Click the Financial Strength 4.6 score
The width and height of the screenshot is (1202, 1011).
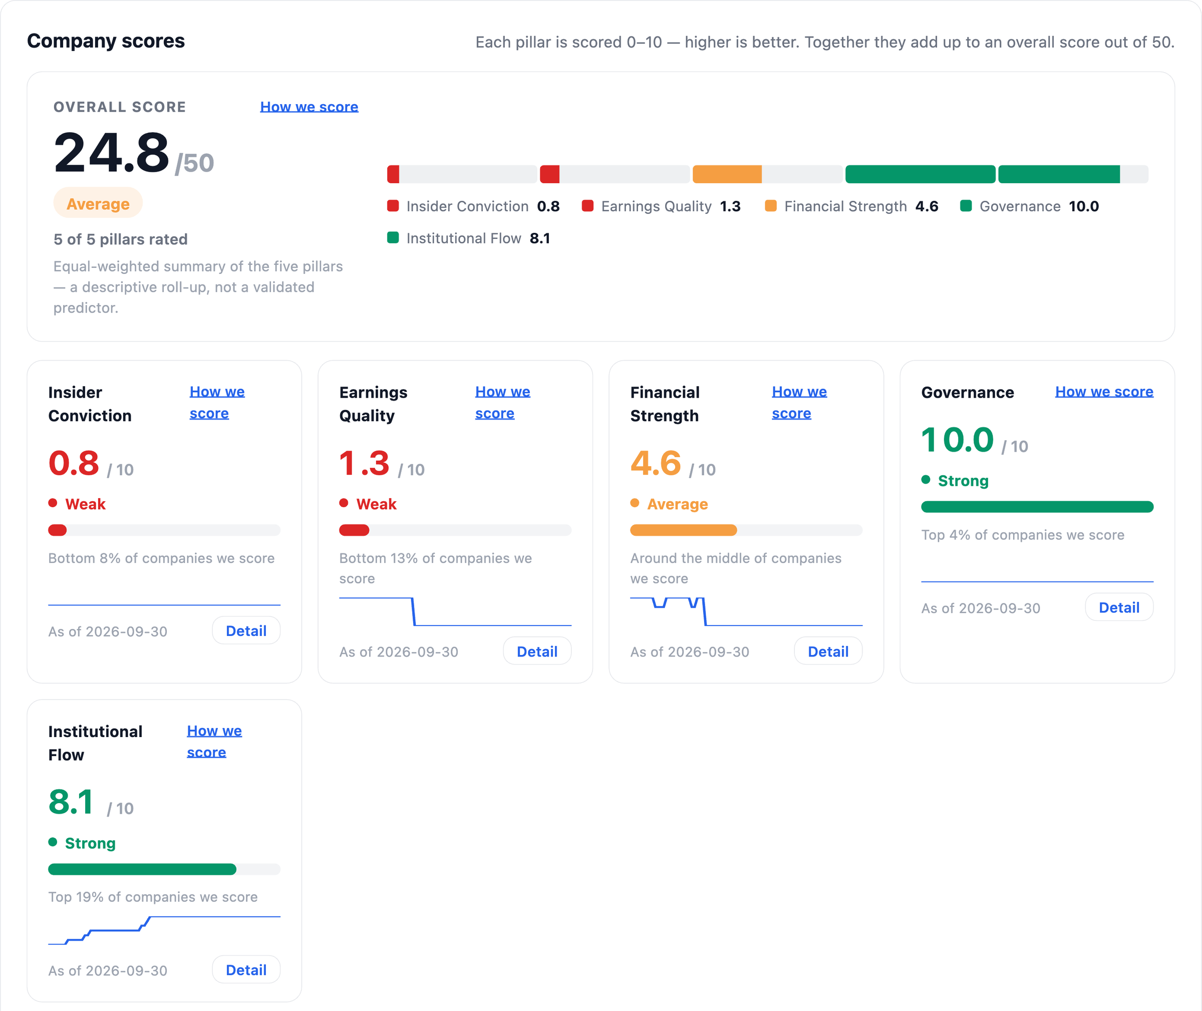pyautogui.click(x=655, y=463)
